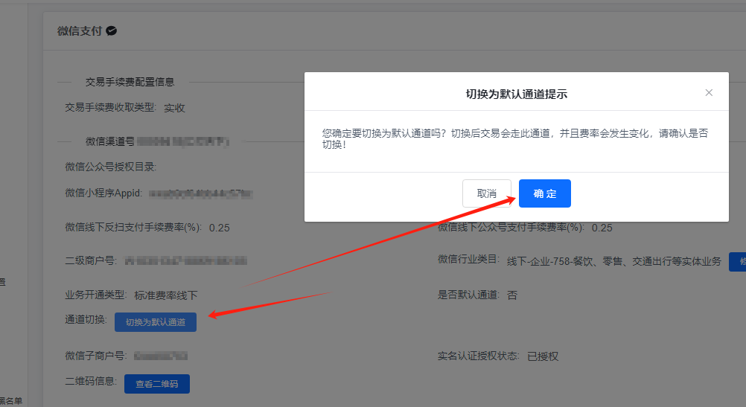The width and height of the screenshot is (746, 407).
Task: Close the 切换为默认通道提示 dialog with X
Action: pos(709,93)
